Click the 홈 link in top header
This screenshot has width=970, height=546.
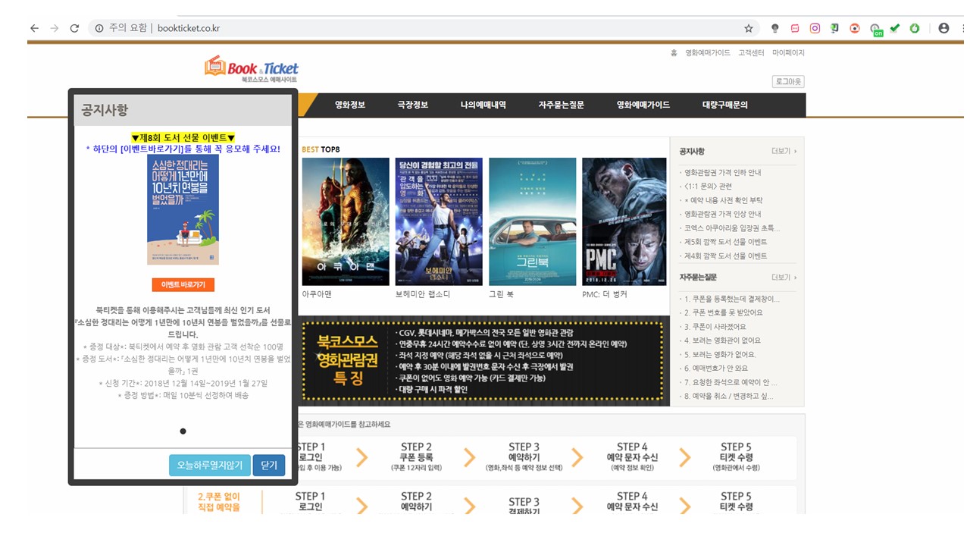[x=674, y=53]
